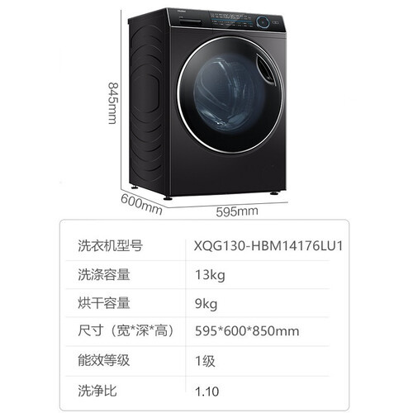Click the 595mm width label
Image resolution: width=413 pixels, height=413 pixels.
(237, 211)
